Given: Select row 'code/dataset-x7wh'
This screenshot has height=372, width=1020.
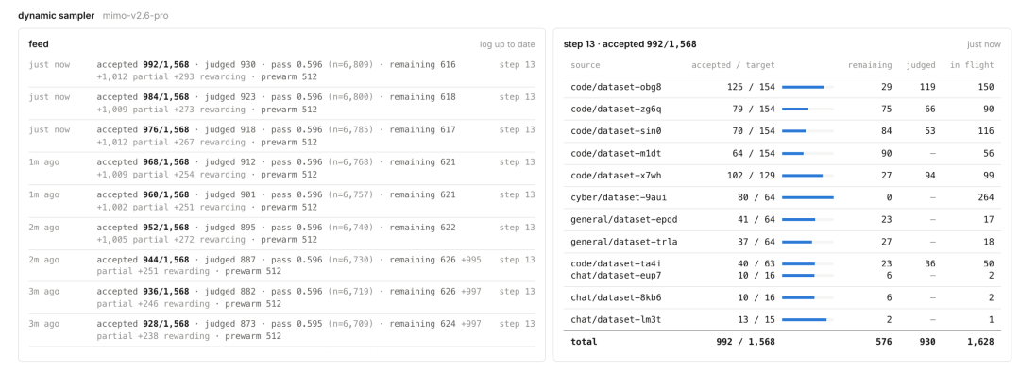Looking at the screenshot, I should pyautogui.click(x=783, y=175).
